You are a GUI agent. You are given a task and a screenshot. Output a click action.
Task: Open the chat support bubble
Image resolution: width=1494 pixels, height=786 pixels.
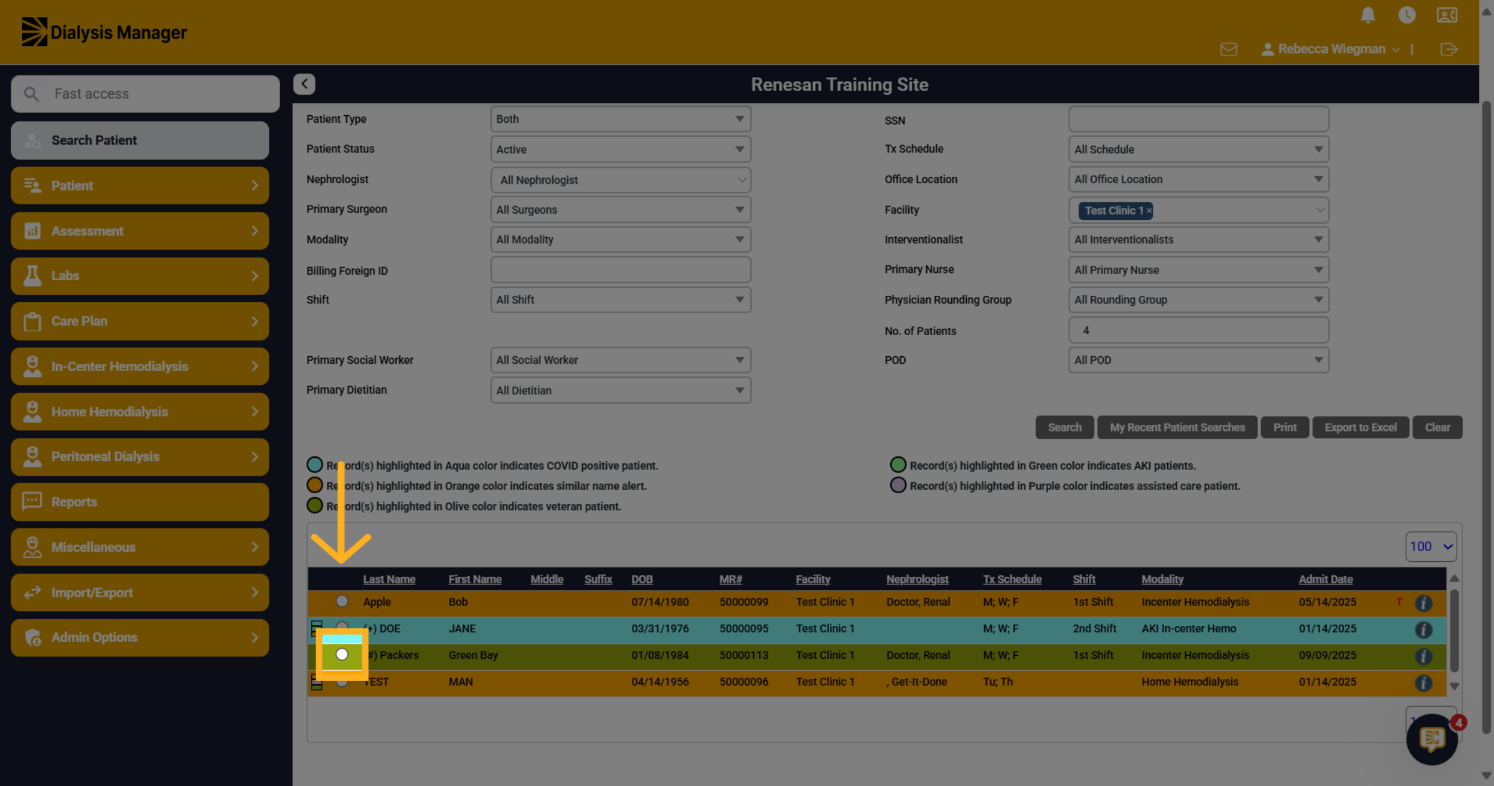pyautogui.click(x=1432, y=739)
